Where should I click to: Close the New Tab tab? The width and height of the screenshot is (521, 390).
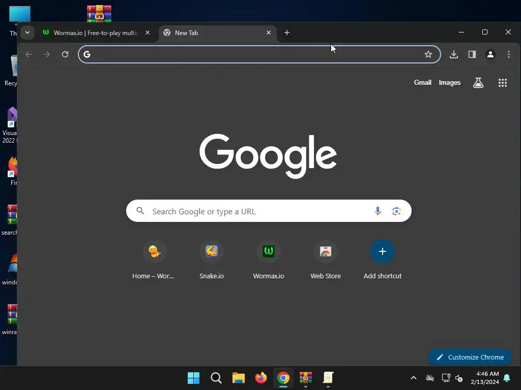[269, 32]
